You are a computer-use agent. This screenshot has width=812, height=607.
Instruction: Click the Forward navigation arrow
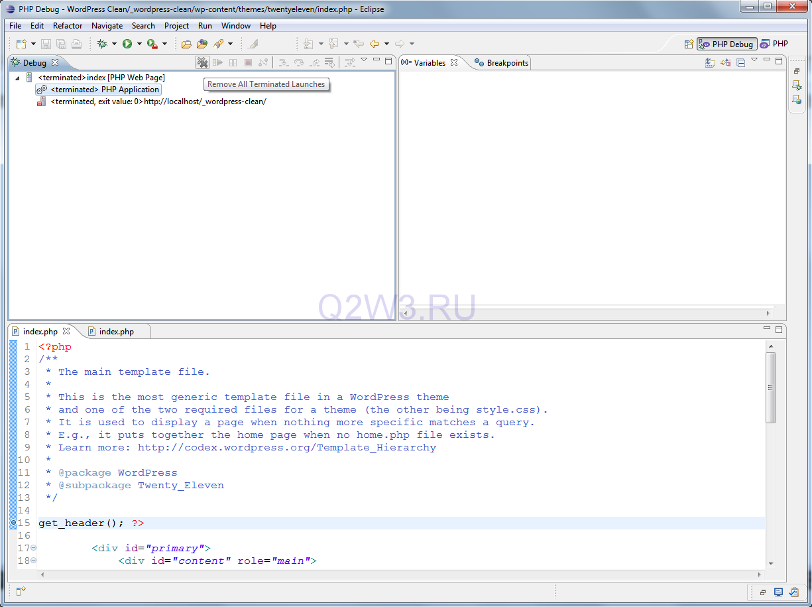click(x=400, y=44)
